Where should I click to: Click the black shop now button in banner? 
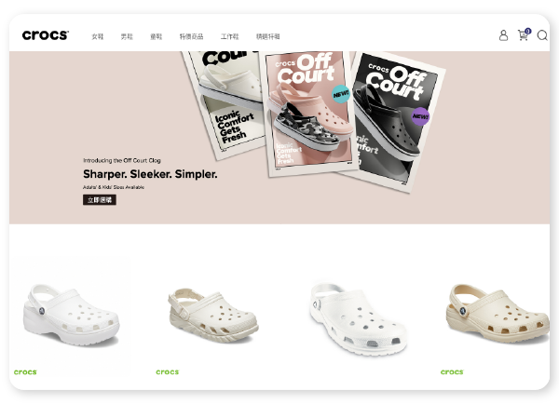click(100, 200)
